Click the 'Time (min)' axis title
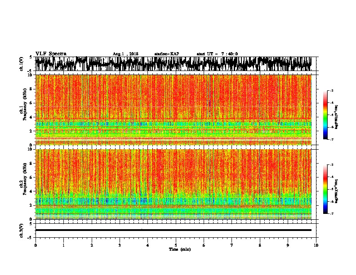 coord(180,249)
